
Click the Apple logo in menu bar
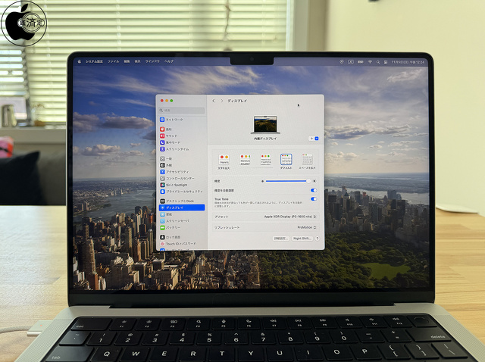[x=79, y=61]
